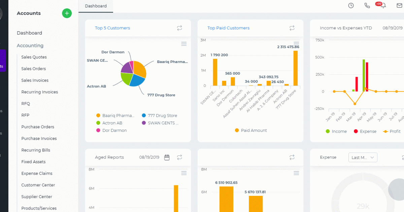This screenshot has height=212, width=404.
Task: Open chart menu on Aged Reports chart
Action: [x=184, y=173]
